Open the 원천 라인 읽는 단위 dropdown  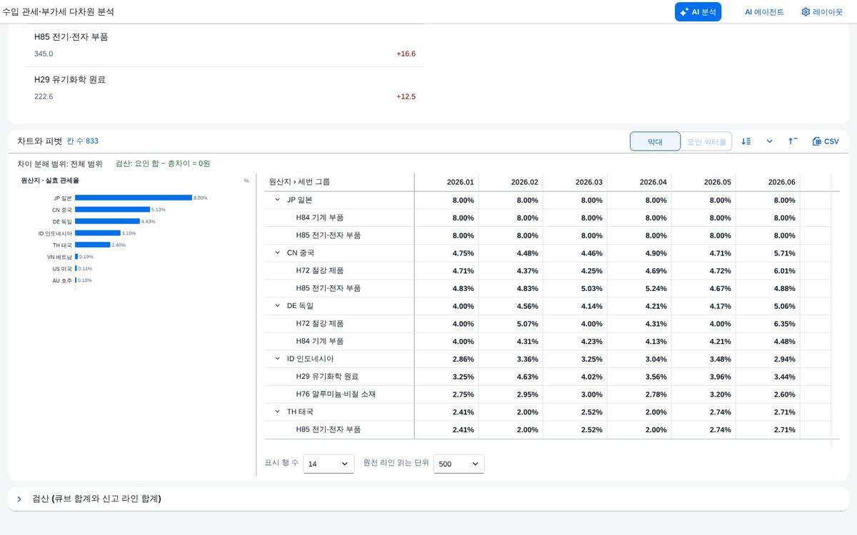click(x=458, y=464)
